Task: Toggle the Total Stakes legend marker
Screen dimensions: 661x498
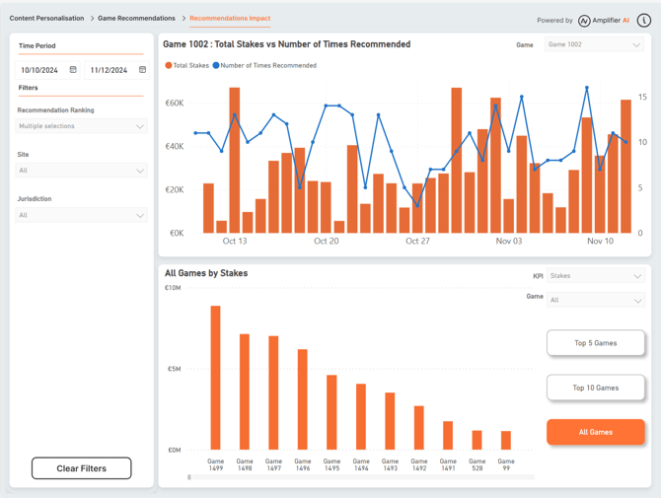Action: pos(169,65)
